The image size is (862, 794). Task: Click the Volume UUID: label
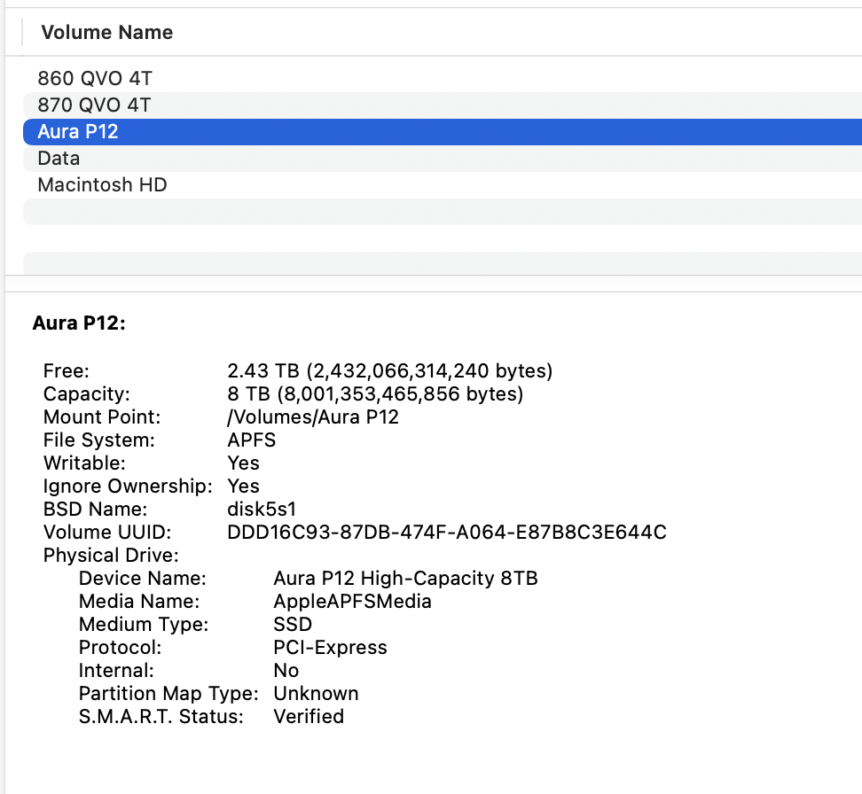click(x=107, y=532)
